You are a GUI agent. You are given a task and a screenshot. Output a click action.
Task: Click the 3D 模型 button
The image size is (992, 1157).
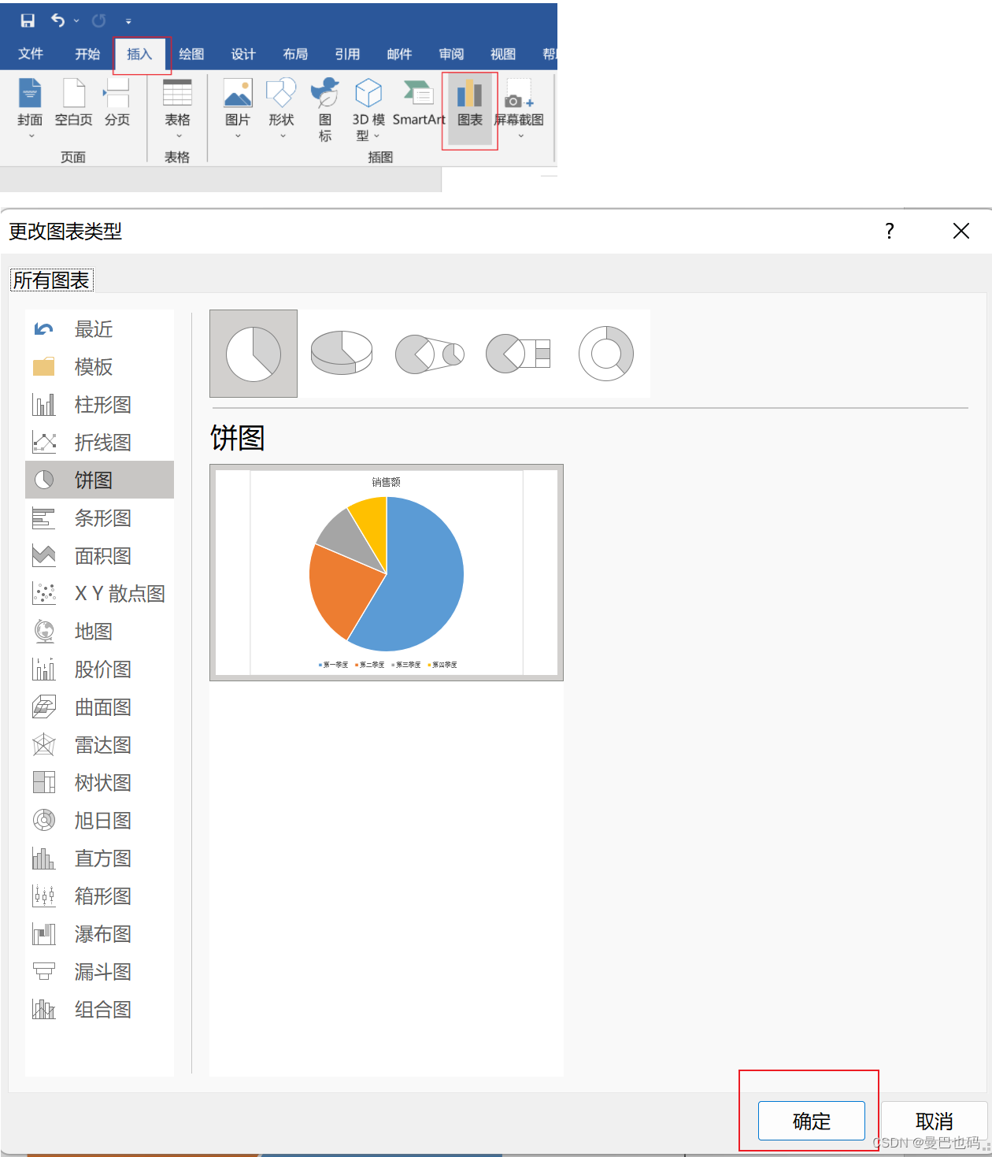coord(368,109)
